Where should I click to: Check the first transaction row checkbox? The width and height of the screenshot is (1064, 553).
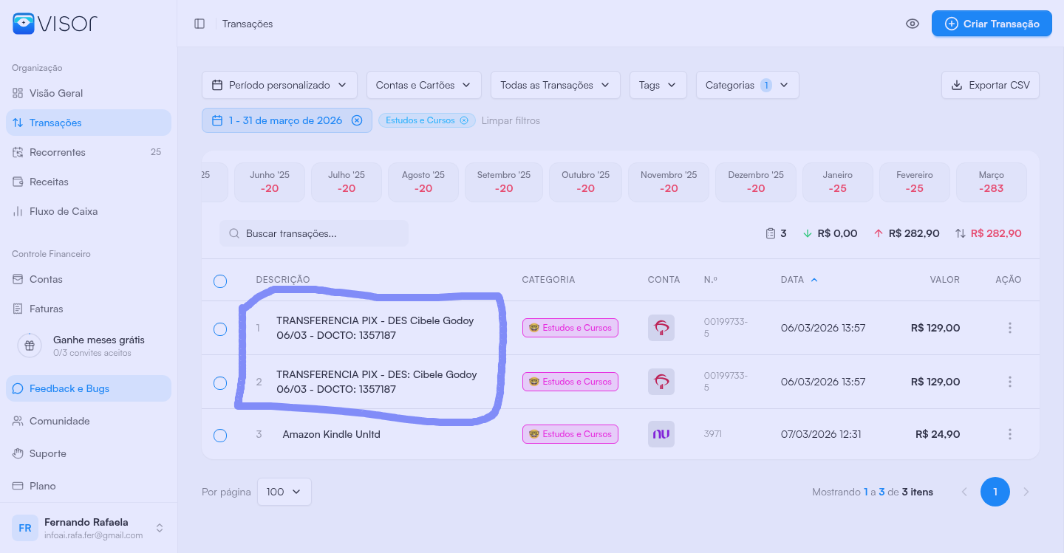coord(220,329)
